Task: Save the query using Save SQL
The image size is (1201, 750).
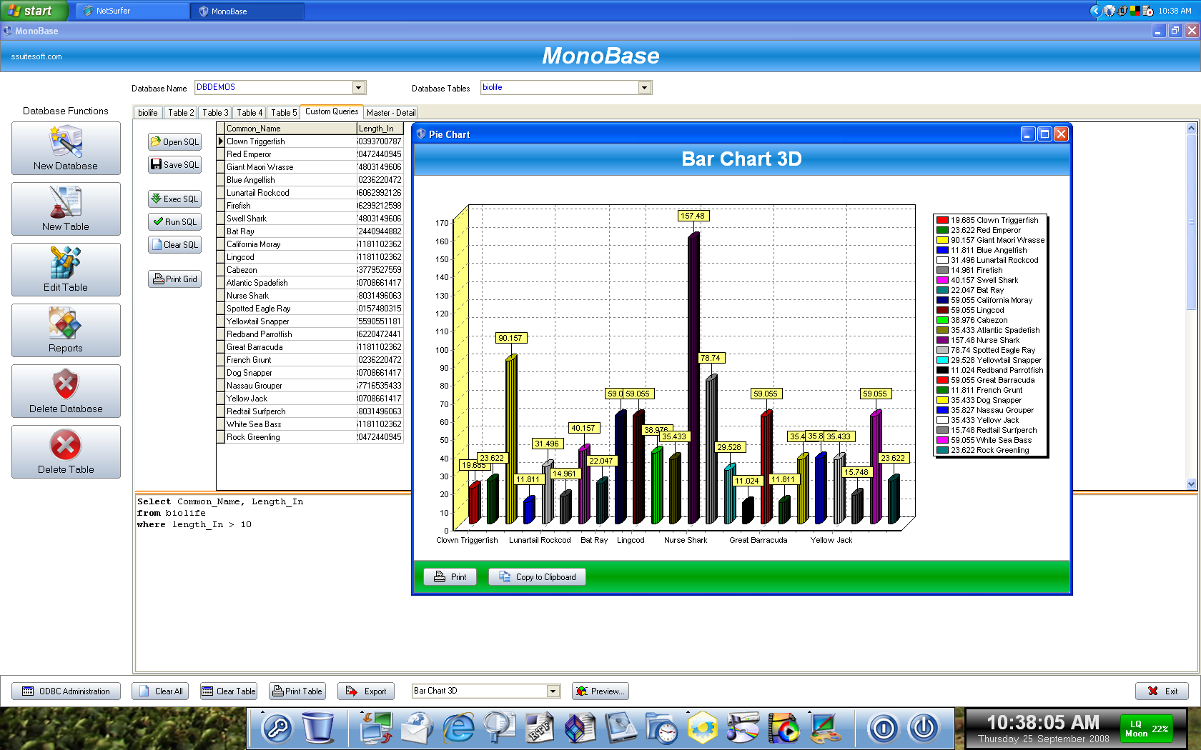Action: [x=174, y=165]
